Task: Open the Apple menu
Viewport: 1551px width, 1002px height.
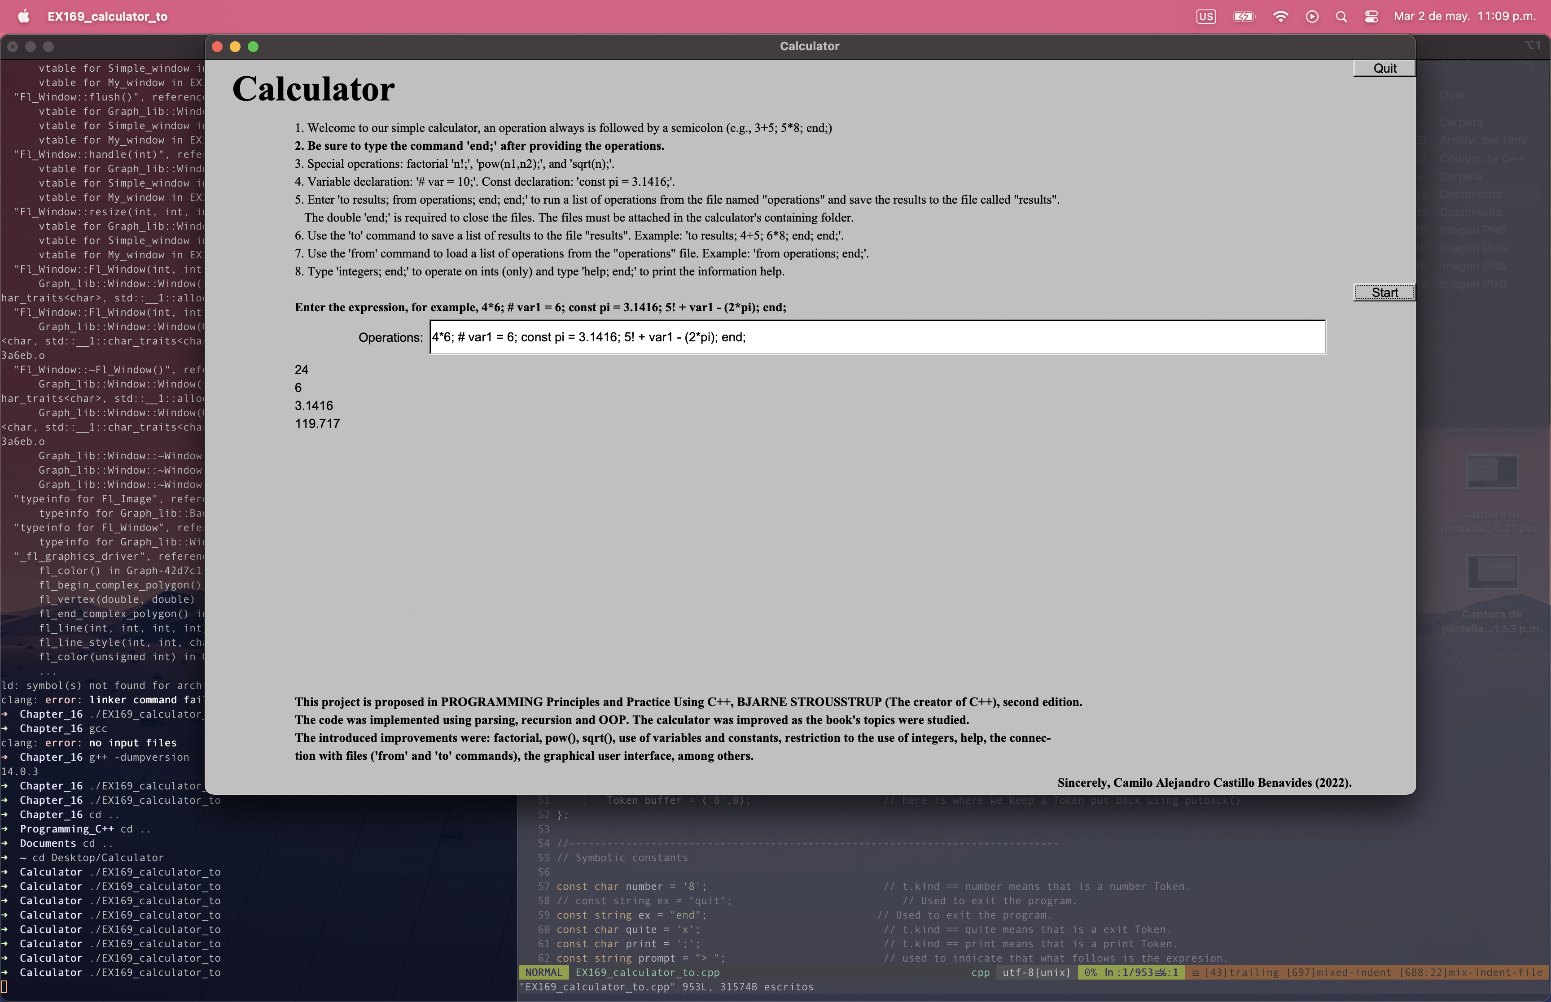Action: pos(23,16)
